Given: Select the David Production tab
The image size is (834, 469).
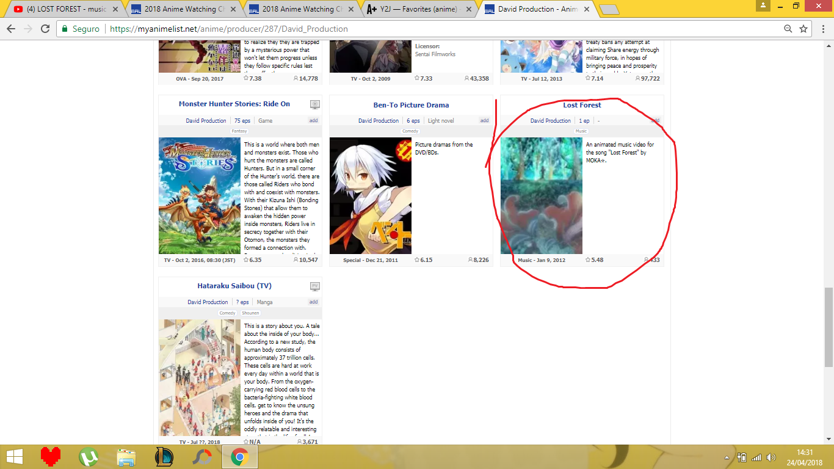Looking at the screenshot, I should (537, 9).
